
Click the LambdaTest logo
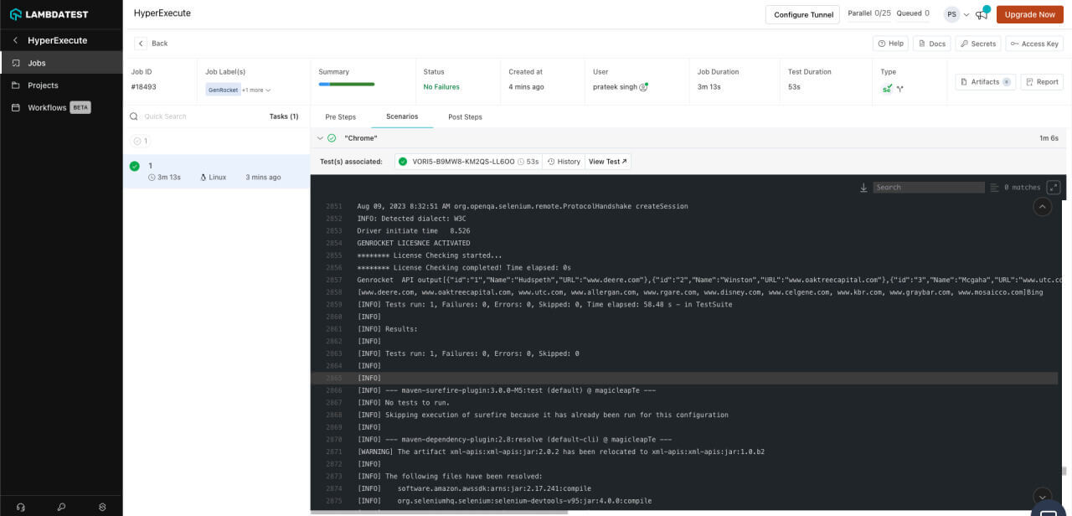[x=49, y=13]
